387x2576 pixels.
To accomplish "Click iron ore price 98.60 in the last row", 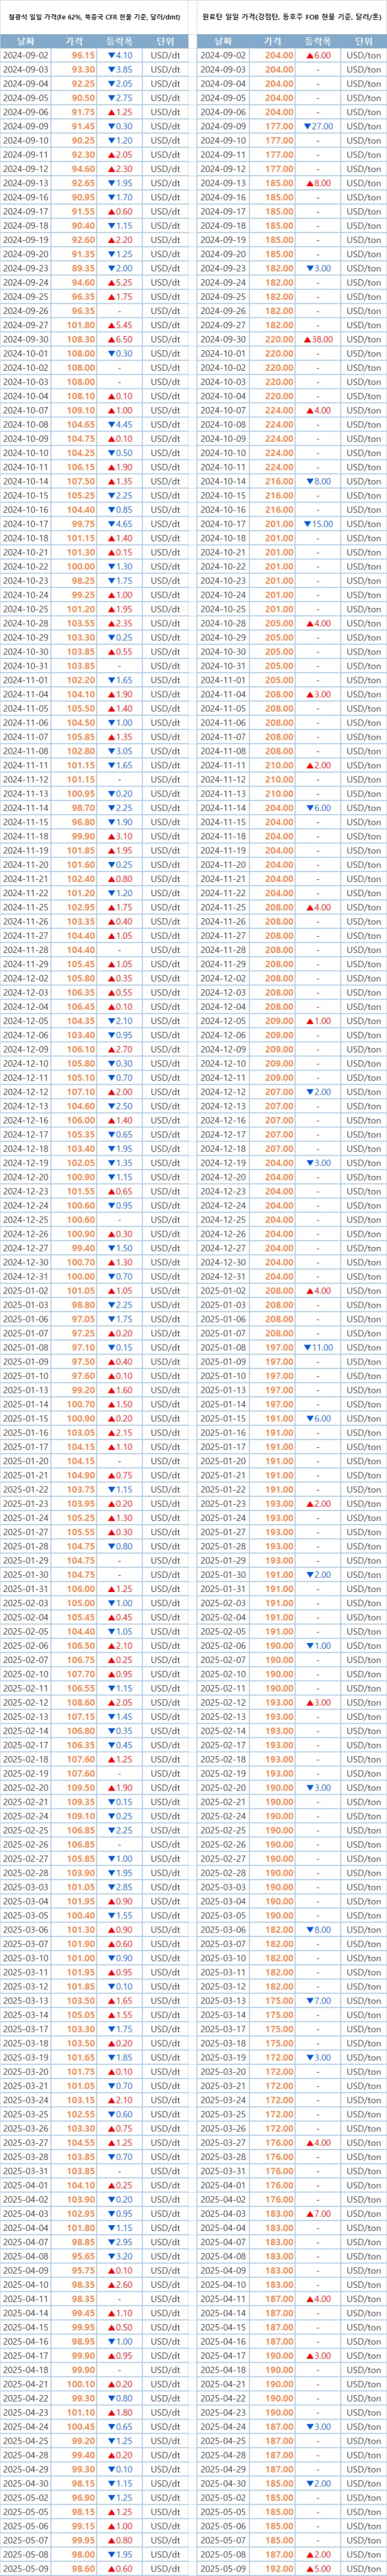I will coord(83,2568).
